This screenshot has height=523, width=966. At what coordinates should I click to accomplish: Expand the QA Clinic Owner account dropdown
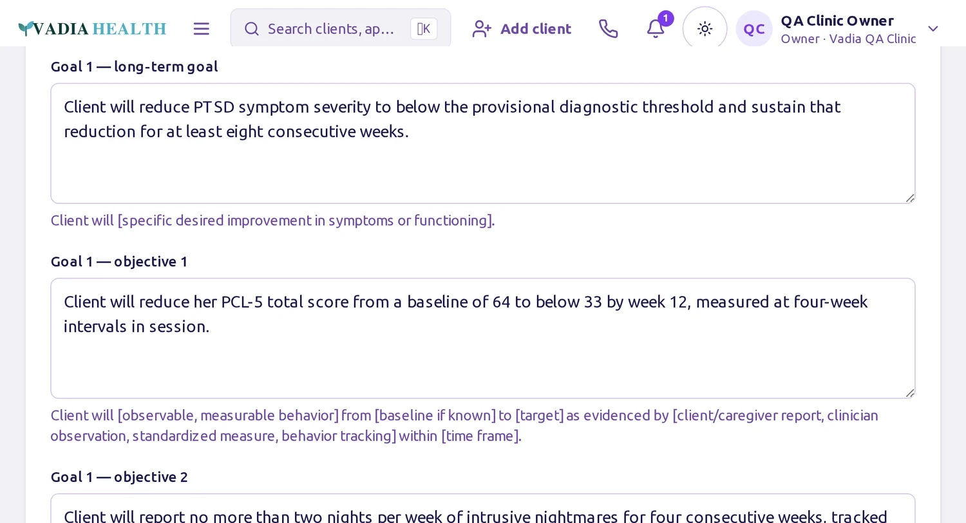click(x=933, y=29)
